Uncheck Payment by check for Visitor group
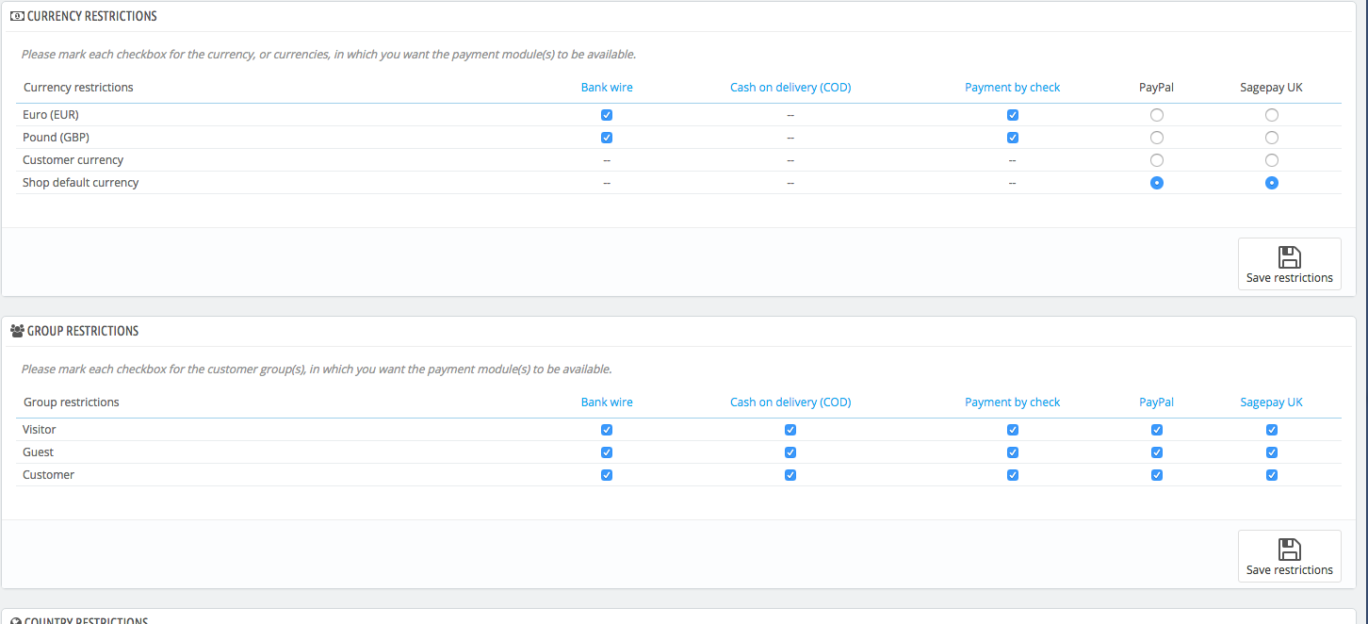The width and height of the screenshot is (1368, 624). pos(1013,430)
